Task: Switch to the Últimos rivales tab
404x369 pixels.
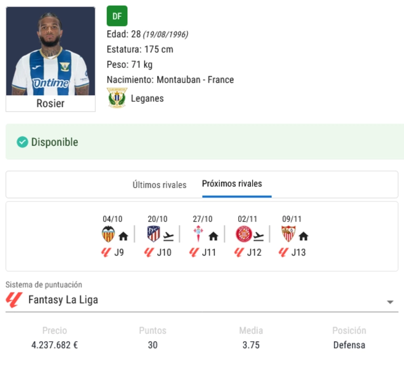Action: tap(160, 184)
